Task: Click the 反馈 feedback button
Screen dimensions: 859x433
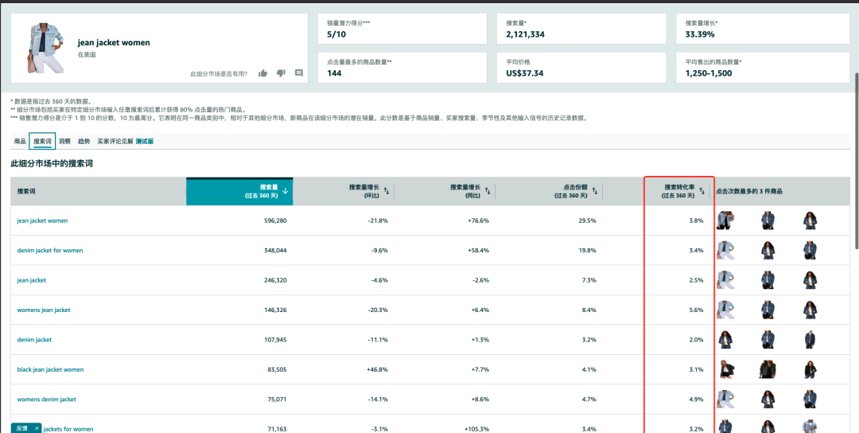Action: click(21, 428)
